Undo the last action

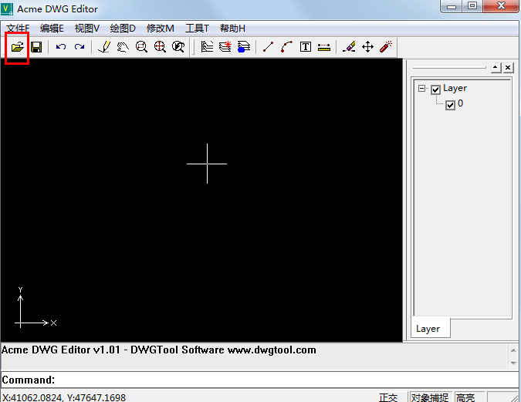pyautogui.click(x=61, y=47)
